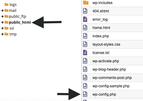Select the wp-comments-post.php file name
Screen dimensions: 143x101
pyautogui.click(x=112, y=78)
